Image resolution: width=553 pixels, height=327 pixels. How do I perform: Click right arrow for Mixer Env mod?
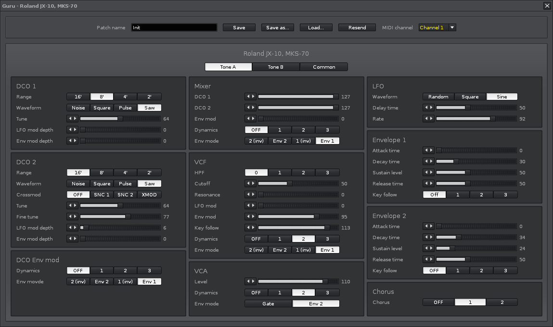[x=253, y=119]
